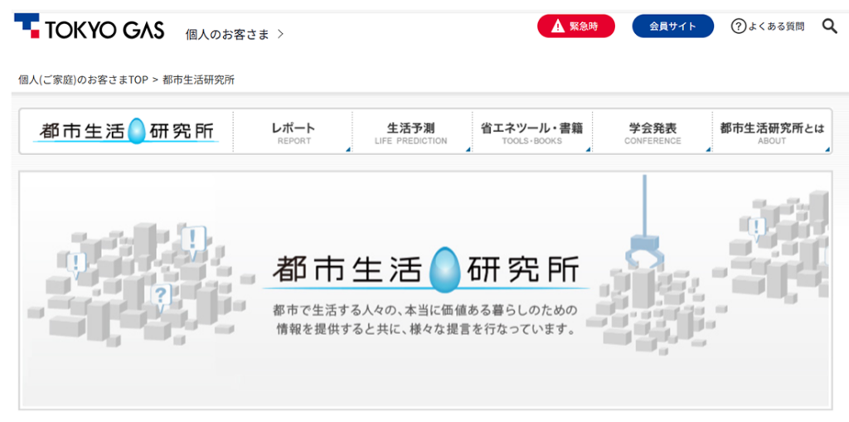The image size is (849, 422).
Task: Expand the 生活予測 LIFE PREDICTION dropdown
Action: (x=410, y=133)
